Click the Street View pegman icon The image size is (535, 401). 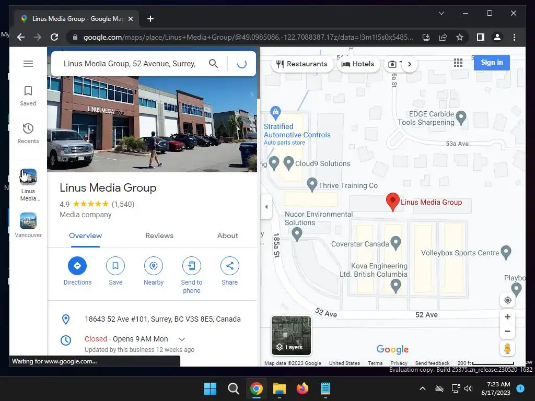click(x=507, y=348)
